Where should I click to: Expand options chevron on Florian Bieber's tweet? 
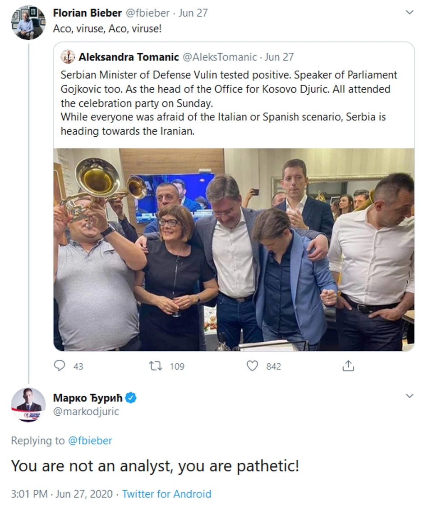point(410,13)
